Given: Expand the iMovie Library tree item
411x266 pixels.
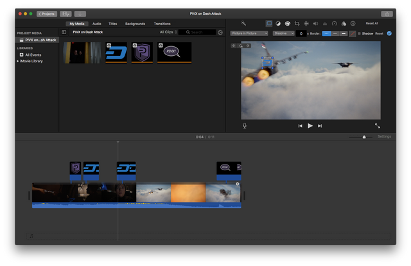Looking at the screenshot, I should click(18, 61).
